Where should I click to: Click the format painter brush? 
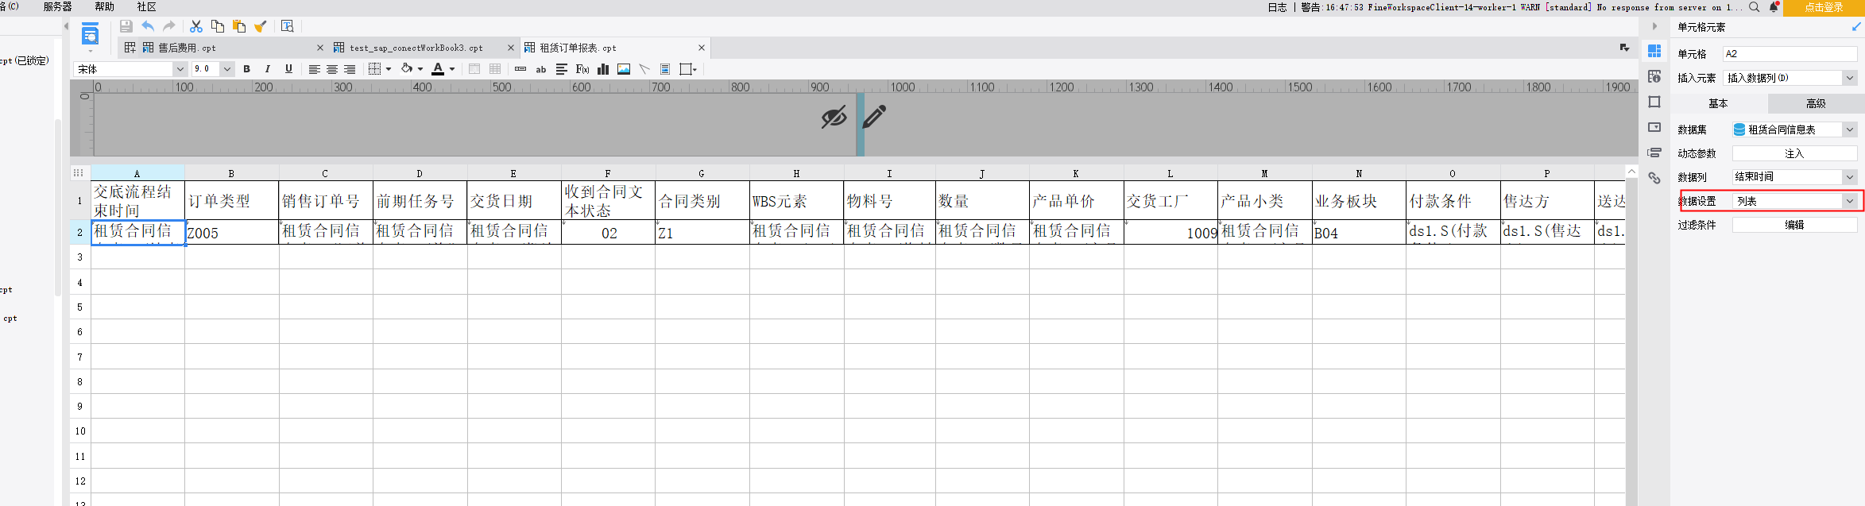click(x=260, y=26)
